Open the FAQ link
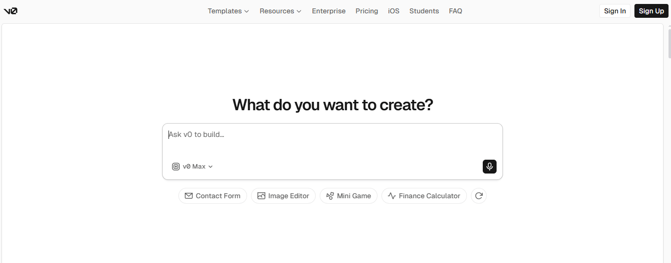 (x=456, y=11)
